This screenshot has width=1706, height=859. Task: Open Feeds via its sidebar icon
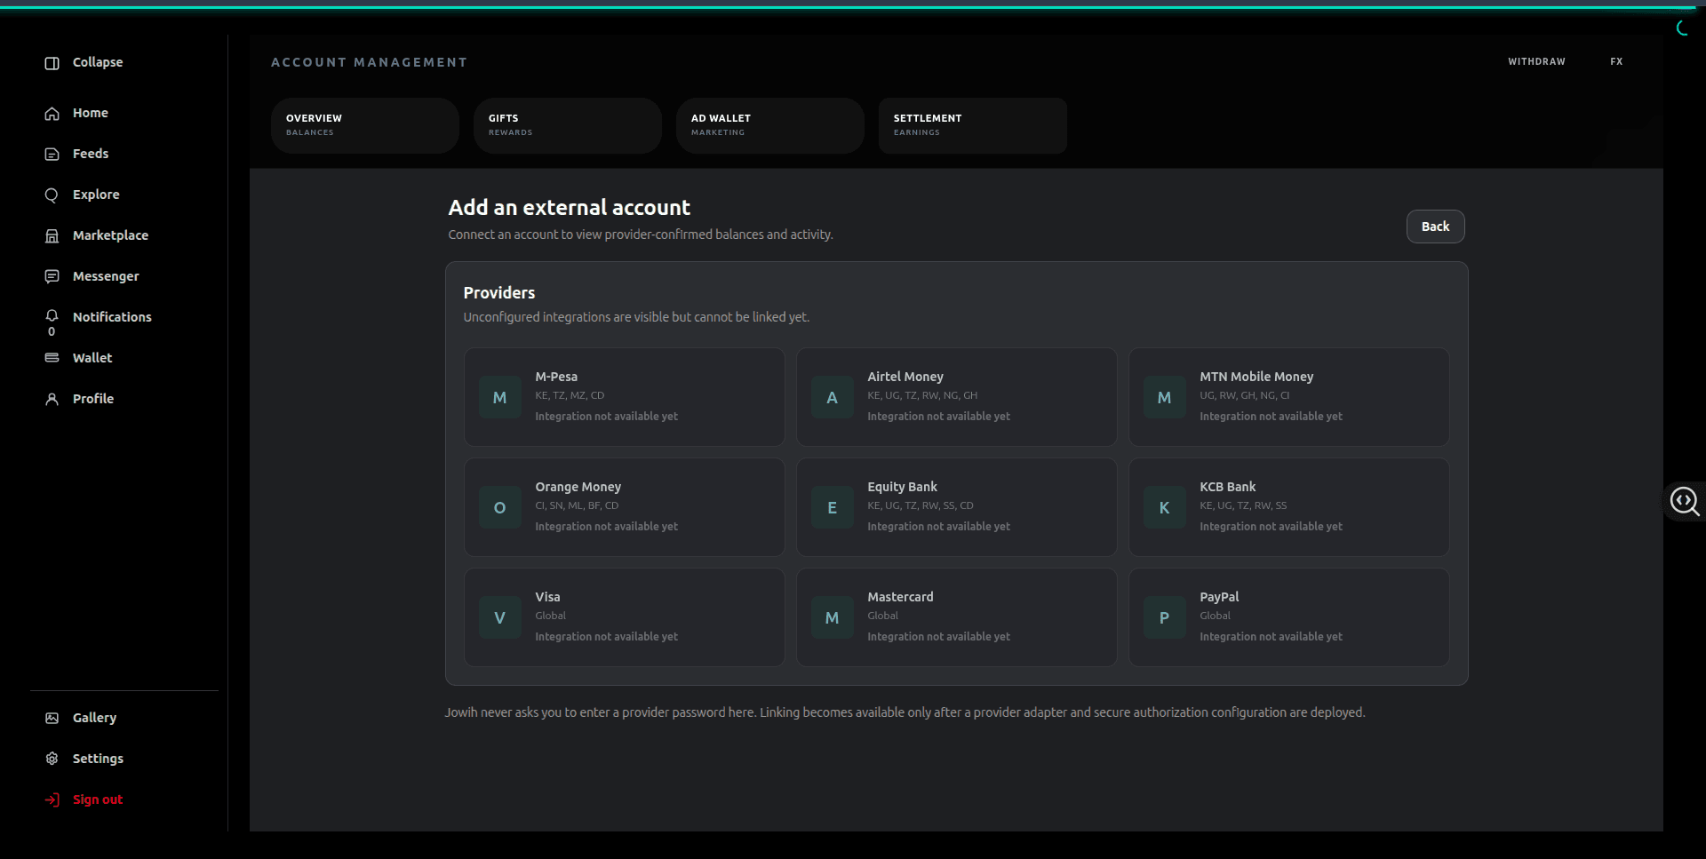[52, 155]
